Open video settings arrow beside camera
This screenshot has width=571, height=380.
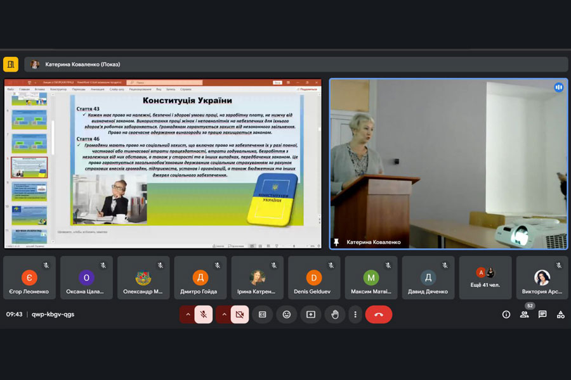[224, 315]
